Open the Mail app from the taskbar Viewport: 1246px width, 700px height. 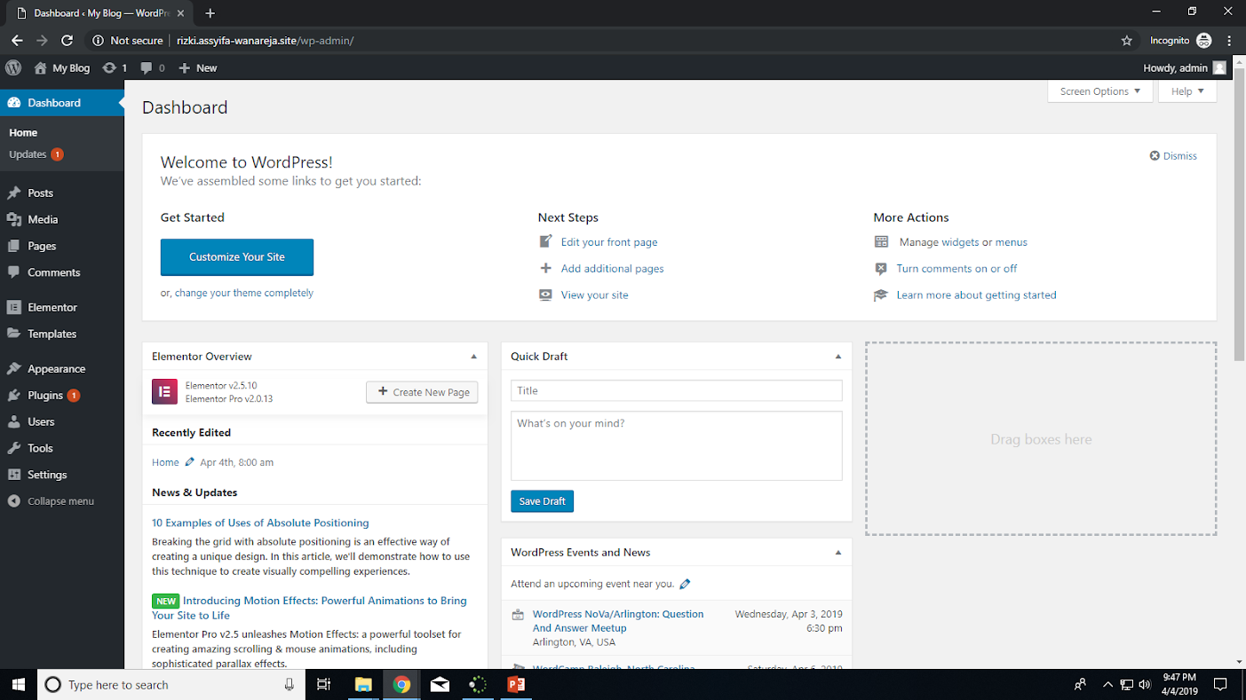(x=440, y=685)
